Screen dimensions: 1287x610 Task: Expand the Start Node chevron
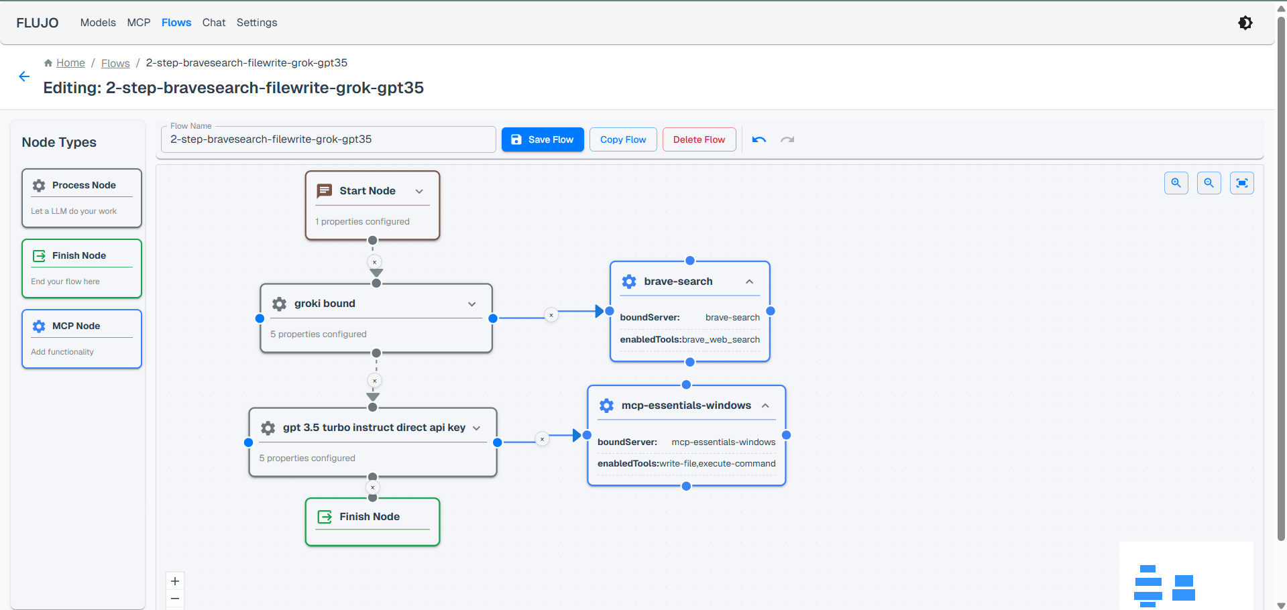pyautogui.click(x=419, y=191)
